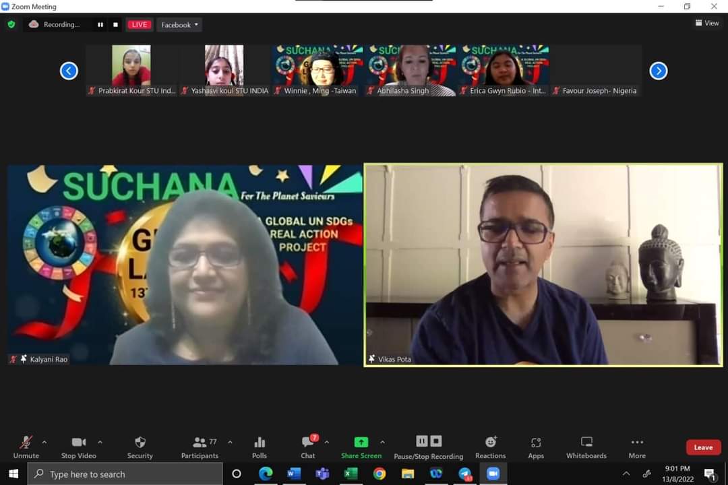
Task: Unmute the microphone
Action: click(x=26, y=447)
